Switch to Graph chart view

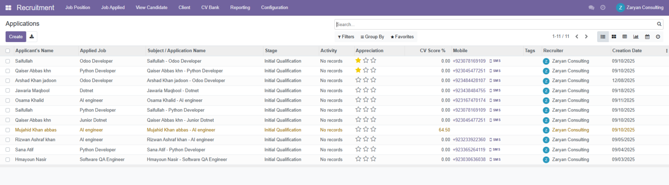pyautogui.click(x=636, y=37)
